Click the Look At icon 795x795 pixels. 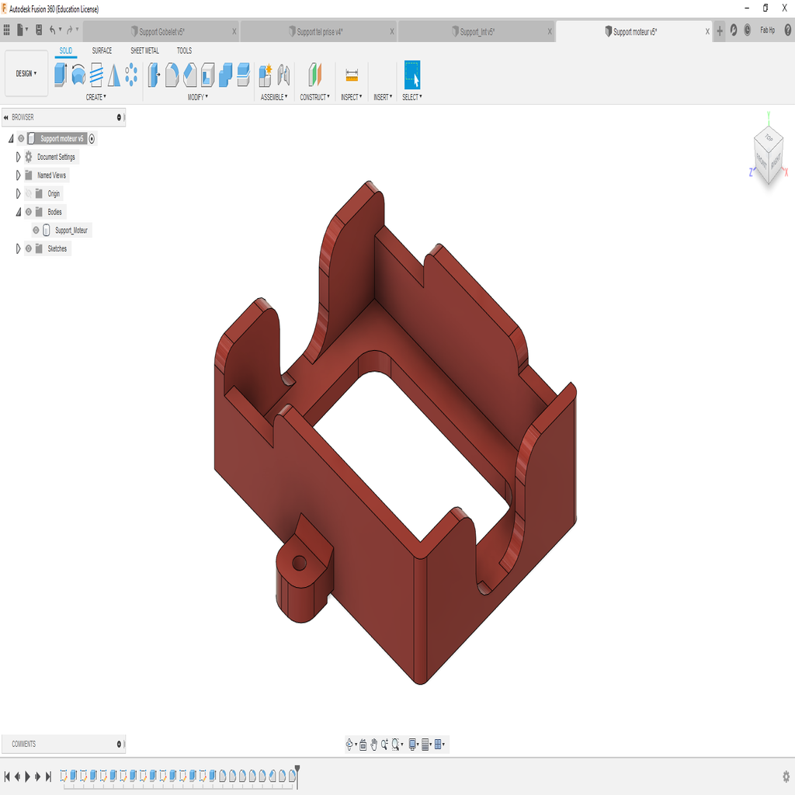click(x=363, y=745)
